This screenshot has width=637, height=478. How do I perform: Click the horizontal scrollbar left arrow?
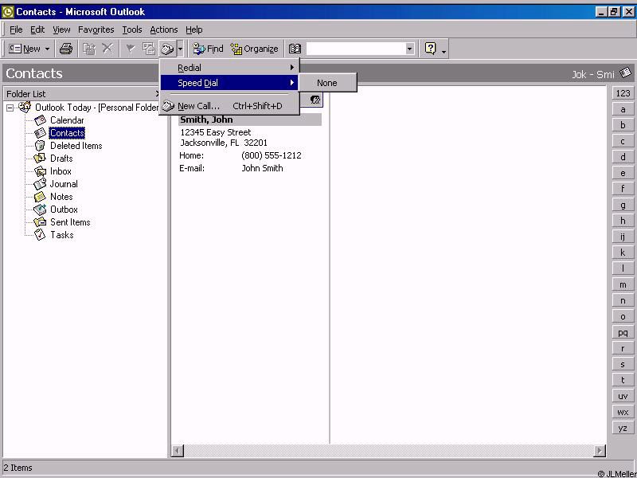click(177, 451)
